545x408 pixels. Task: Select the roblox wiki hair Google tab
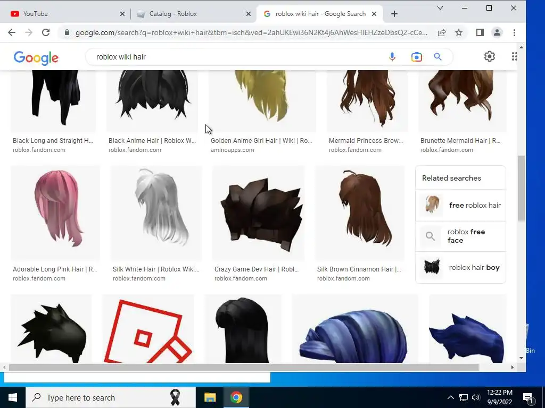click(x=318, y=14)
